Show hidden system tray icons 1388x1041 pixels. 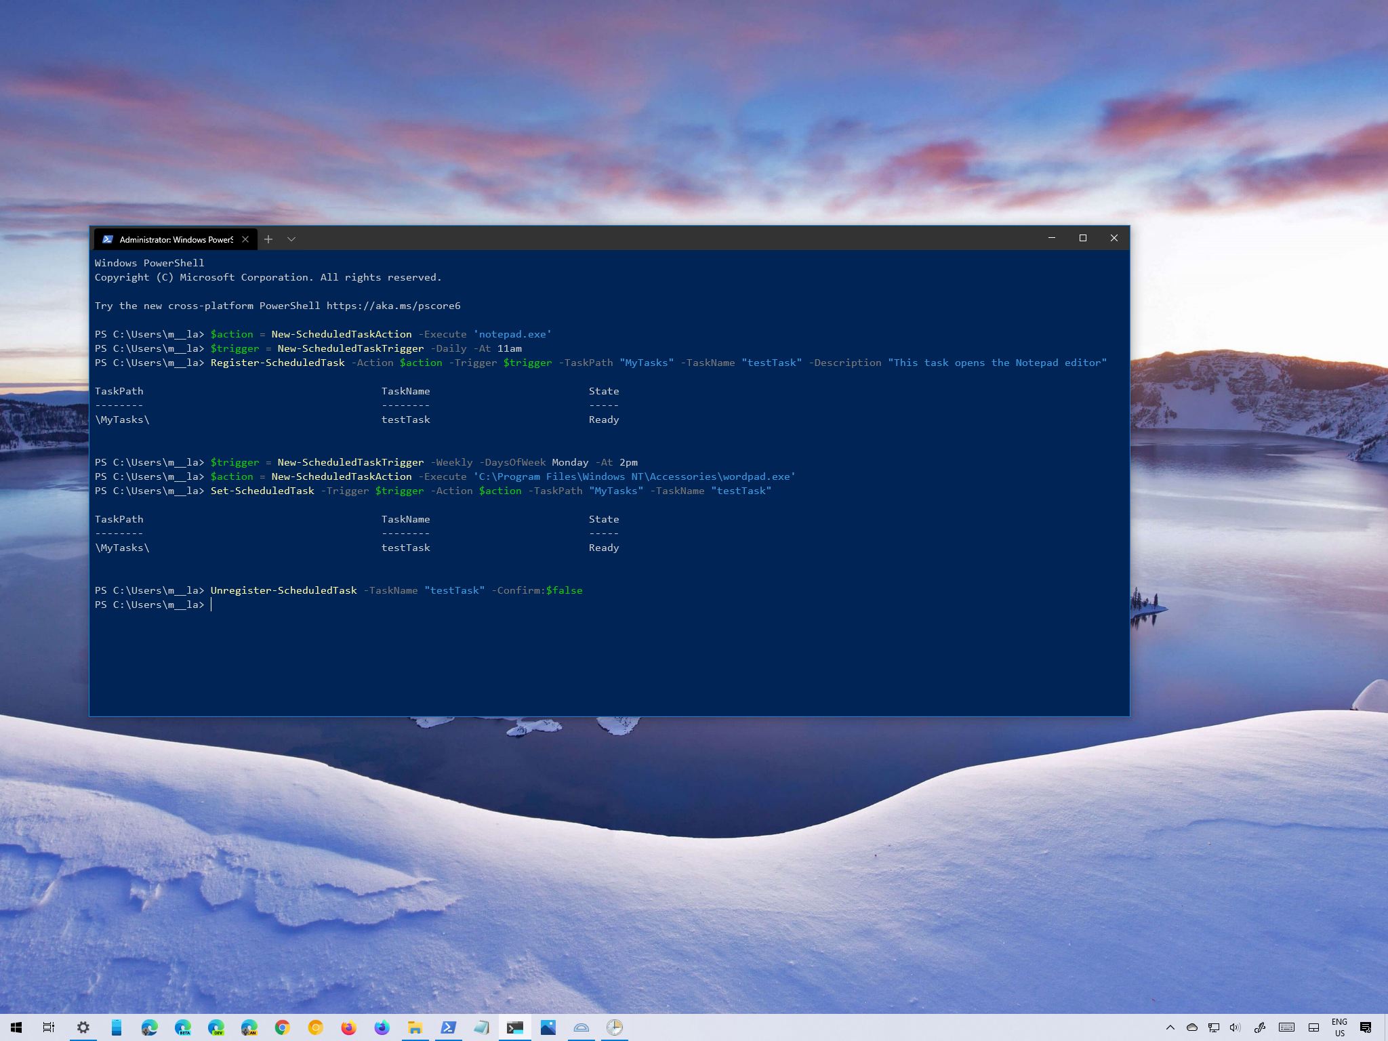(x=1170, y=1027)
